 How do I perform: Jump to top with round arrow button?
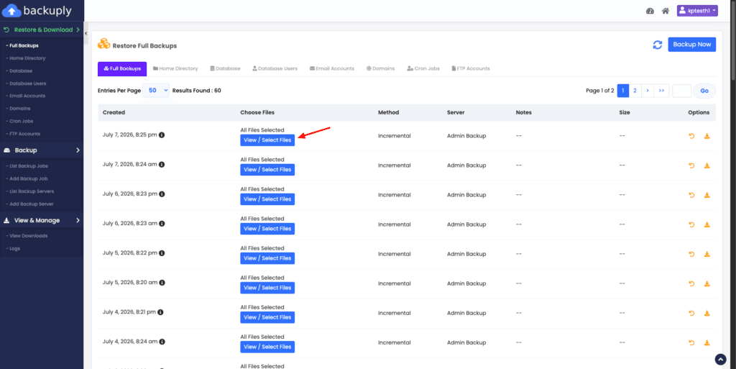[x=720, y=359]
